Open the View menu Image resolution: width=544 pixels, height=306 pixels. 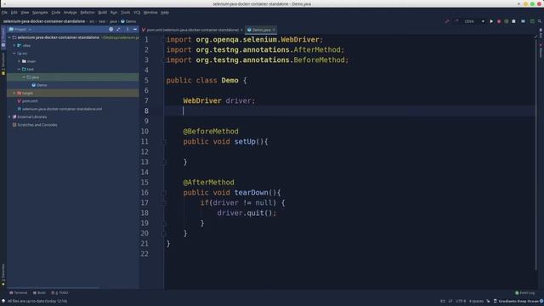25,13
